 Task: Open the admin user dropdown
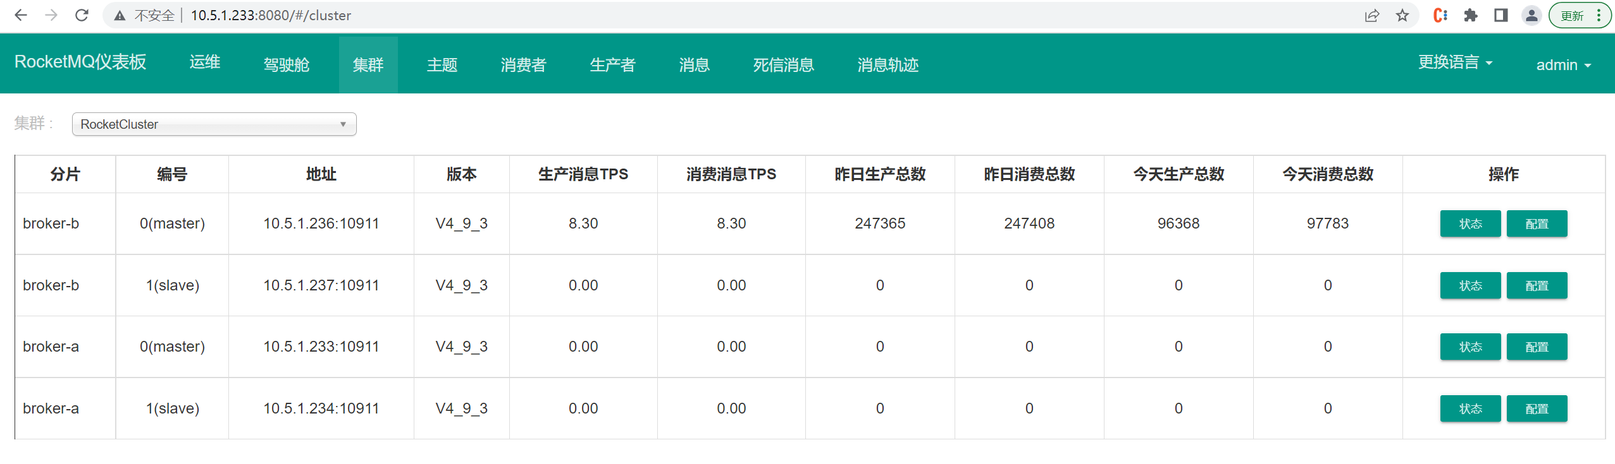coord(1563,65)
